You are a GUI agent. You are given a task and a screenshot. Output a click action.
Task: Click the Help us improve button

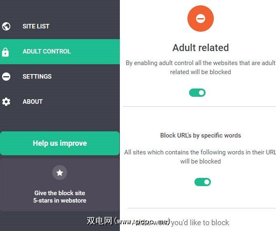(60, 143)
